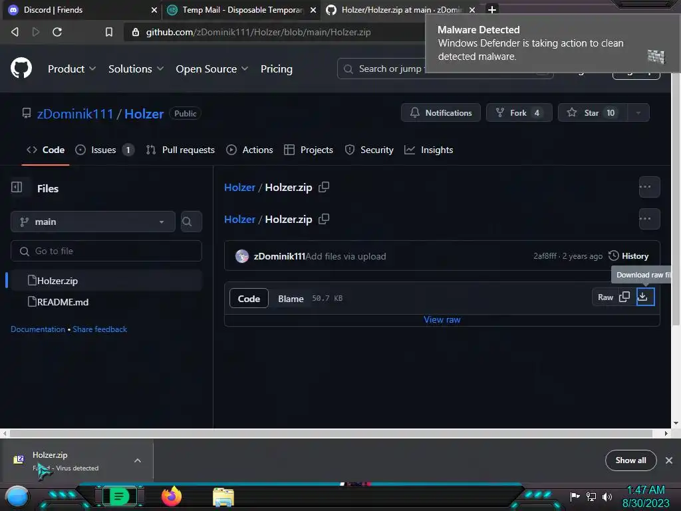Copy path icon beside upper Holzer.zip breadcrumb
681x511 pixels.
pos(324,187)
